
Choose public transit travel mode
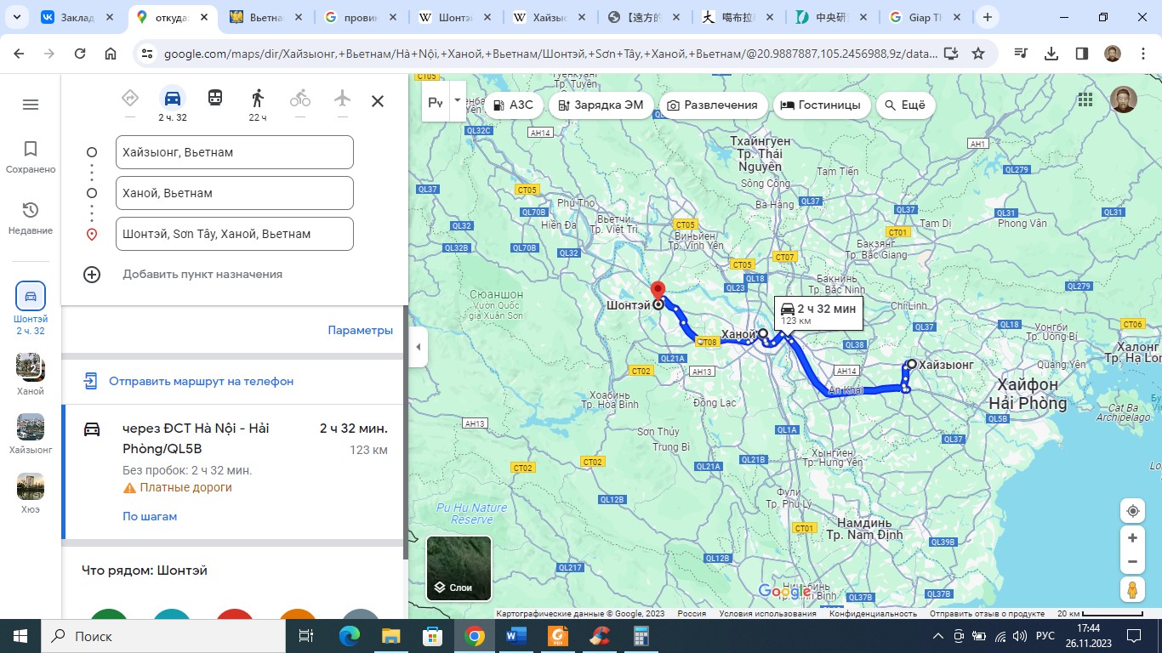(x=215, y=98)
